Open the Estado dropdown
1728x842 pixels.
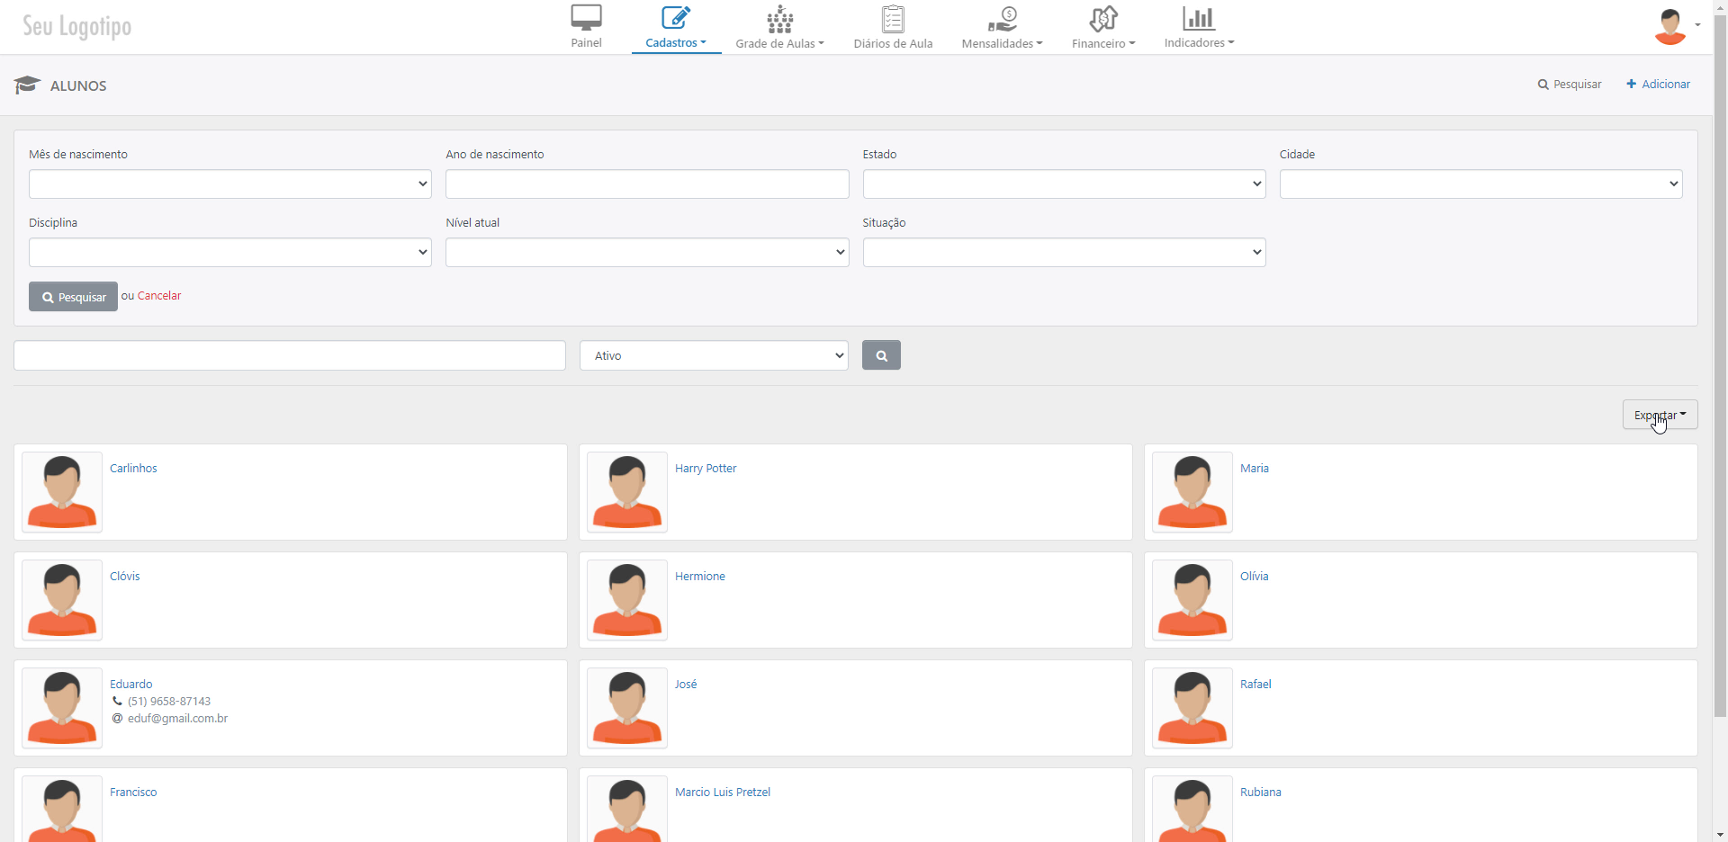1064,184
